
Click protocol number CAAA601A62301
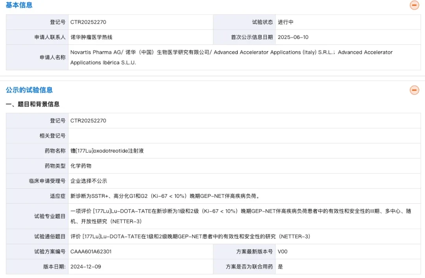click(x=91, y=251)
